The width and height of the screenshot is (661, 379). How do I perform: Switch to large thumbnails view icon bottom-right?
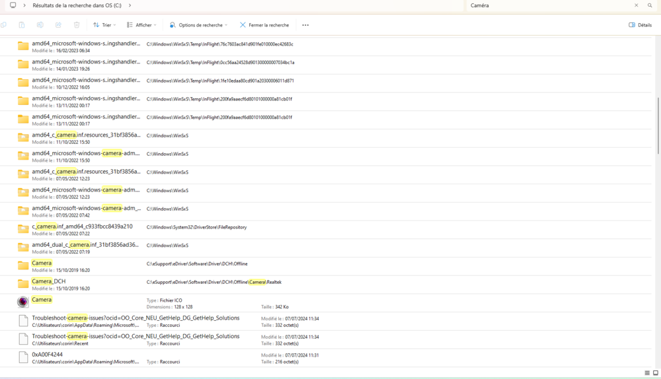[x=655, y=373]
